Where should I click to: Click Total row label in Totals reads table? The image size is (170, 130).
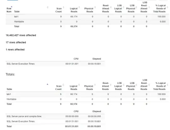[9, 104]
